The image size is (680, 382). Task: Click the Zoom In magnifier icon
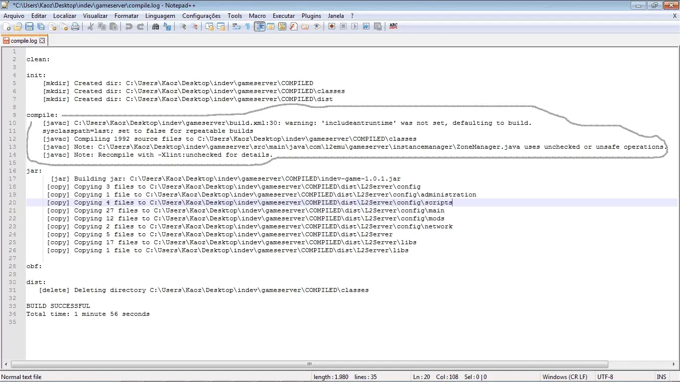pos(183,26)
